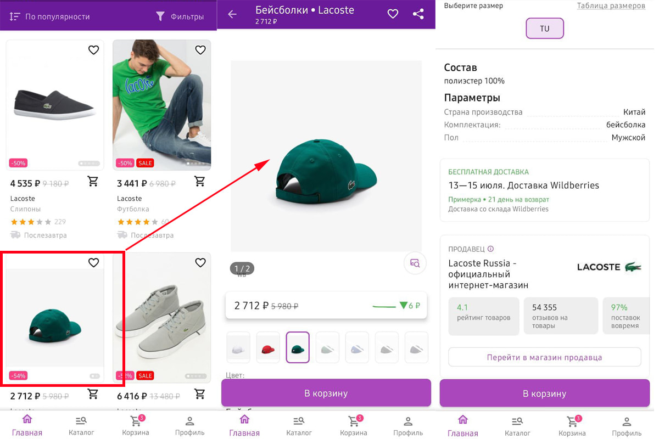Select the green cap color swatch
Viewport: 659px width, 439px height.
coord(298,347)
